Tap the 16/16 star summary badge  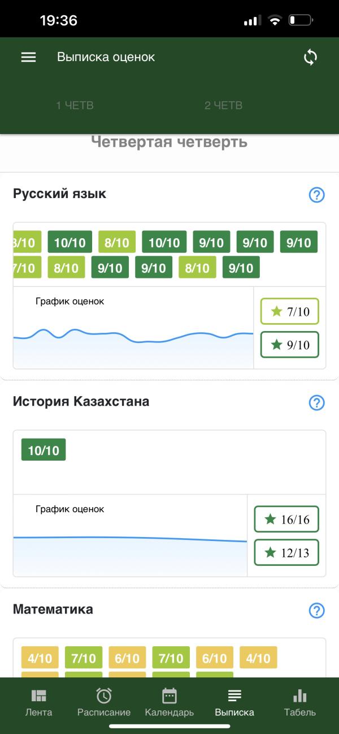point(286,519)
